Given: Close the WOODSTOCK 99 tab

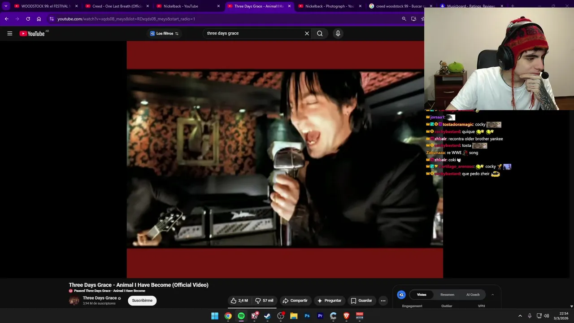Looking at the screenshot, I should click(76, 6).
